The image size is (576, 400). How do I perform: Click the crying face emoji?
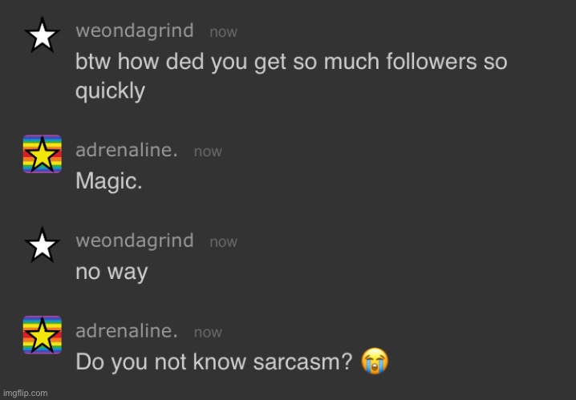(x=375, y=362)
